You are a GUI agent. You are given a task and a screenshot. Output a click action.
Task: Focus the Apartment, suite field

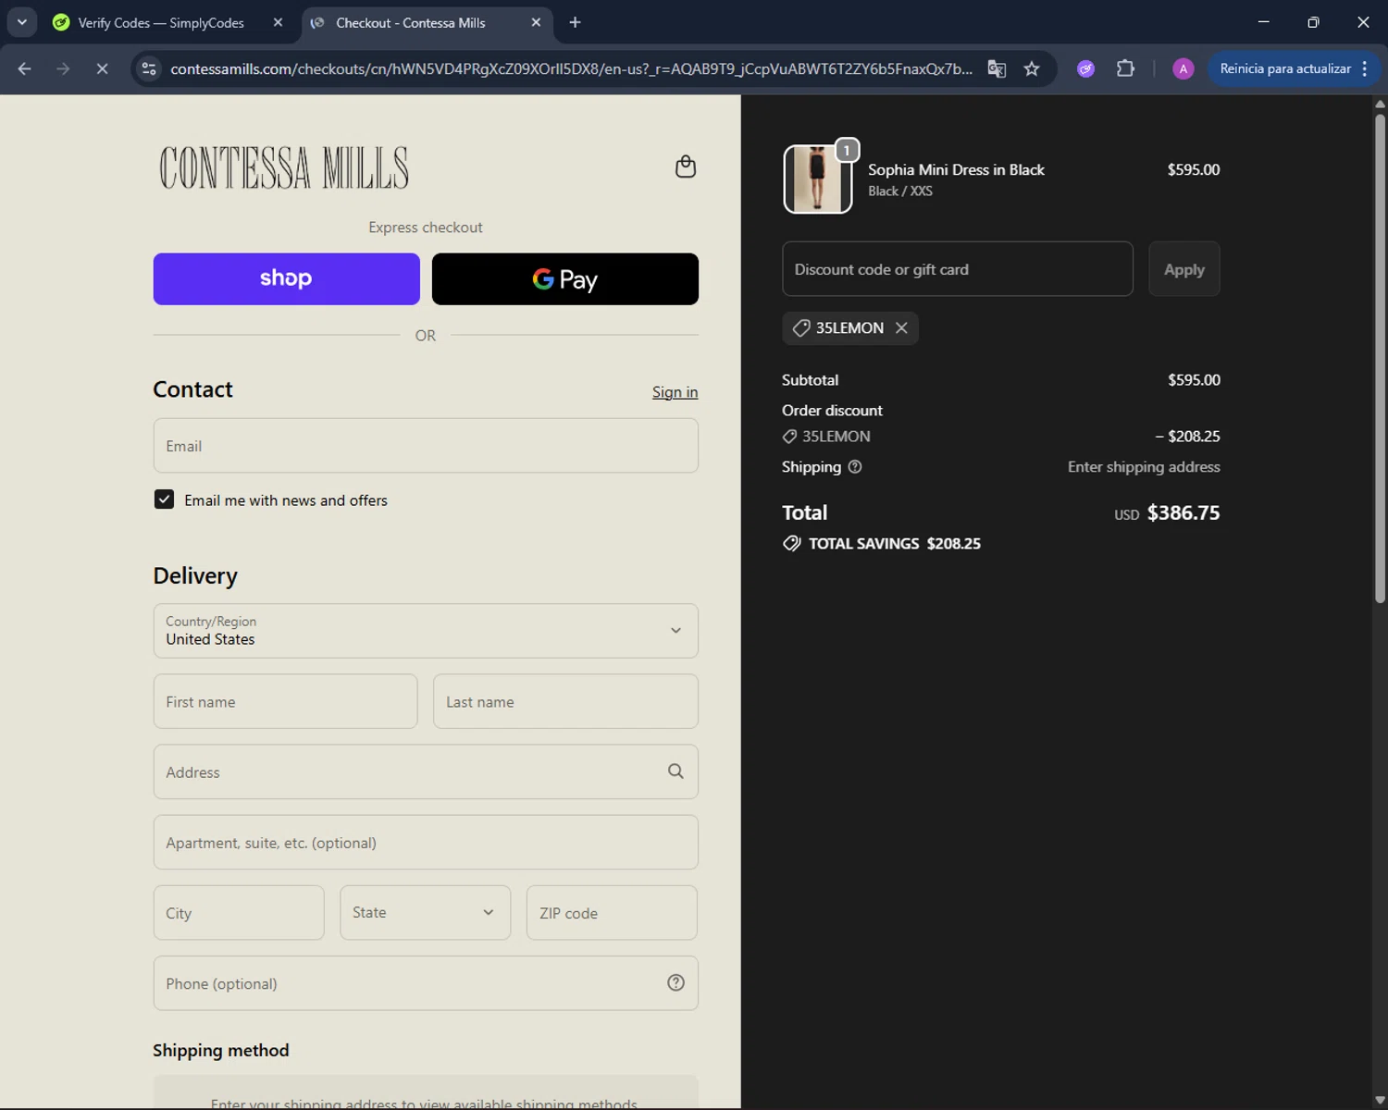[426, 842]
